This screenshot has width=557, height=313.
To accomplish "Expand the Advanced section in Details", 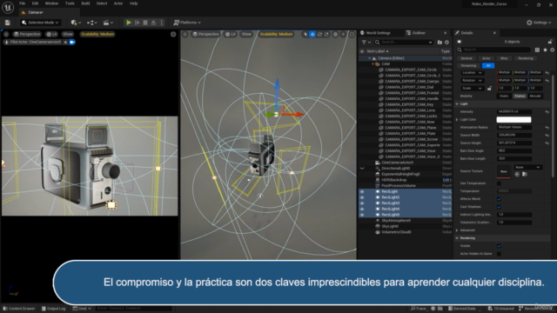I will click(457, 230).
